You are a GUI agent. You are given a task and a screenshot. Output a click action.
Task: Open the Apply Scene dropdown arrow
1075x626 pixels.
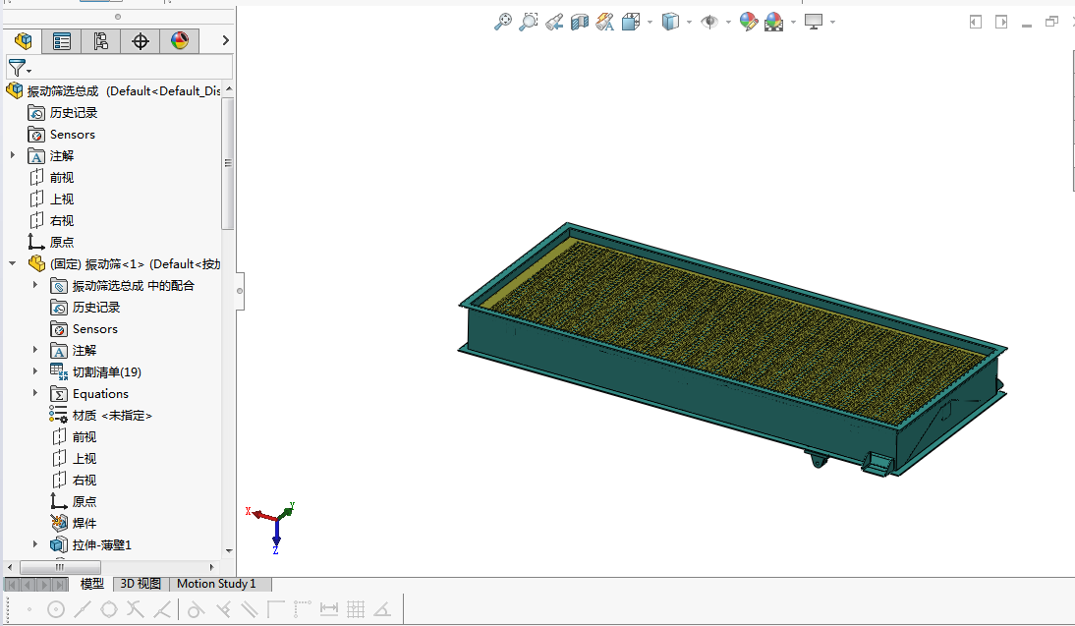click(x=793, y=23)
